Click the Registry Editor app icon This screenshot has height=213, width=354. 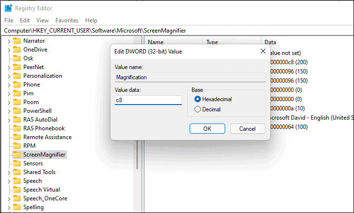pyautogui.click(x=8, y=8)
